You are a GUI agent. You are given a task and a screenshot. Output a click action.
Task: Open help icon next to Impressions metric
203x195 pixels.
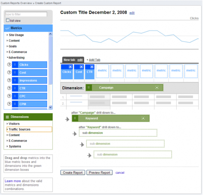pyautogui.click(x=9, y=80)
